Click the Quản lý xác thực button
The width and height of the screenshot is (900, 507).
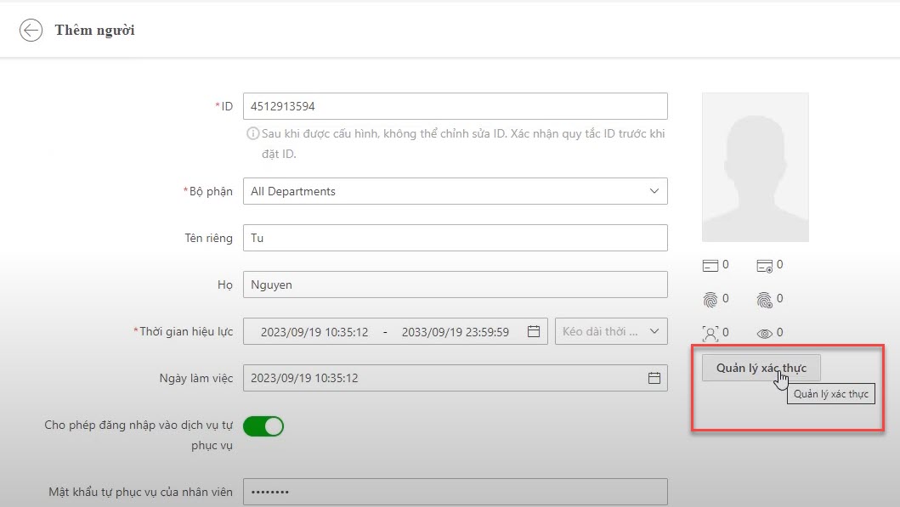pyautogui.click(x=761, y=368)
